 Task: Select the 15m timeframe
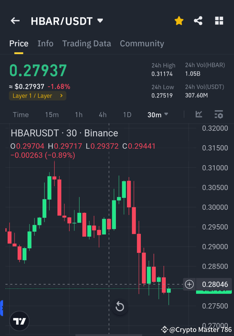[x=52, y=115]
